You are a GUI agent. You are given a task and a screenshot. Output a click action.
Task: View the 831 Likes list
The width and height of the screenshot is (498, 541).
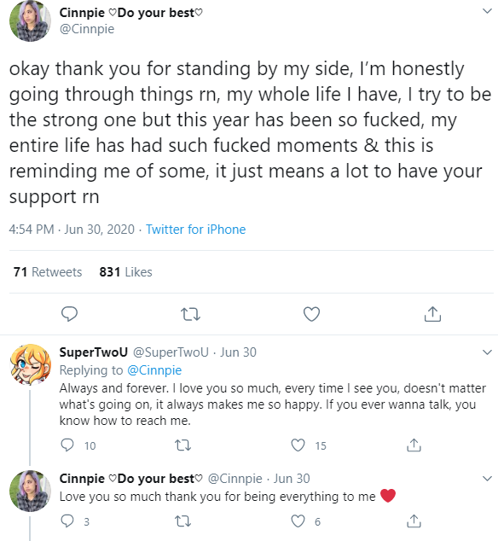click(x=125, y=272)
